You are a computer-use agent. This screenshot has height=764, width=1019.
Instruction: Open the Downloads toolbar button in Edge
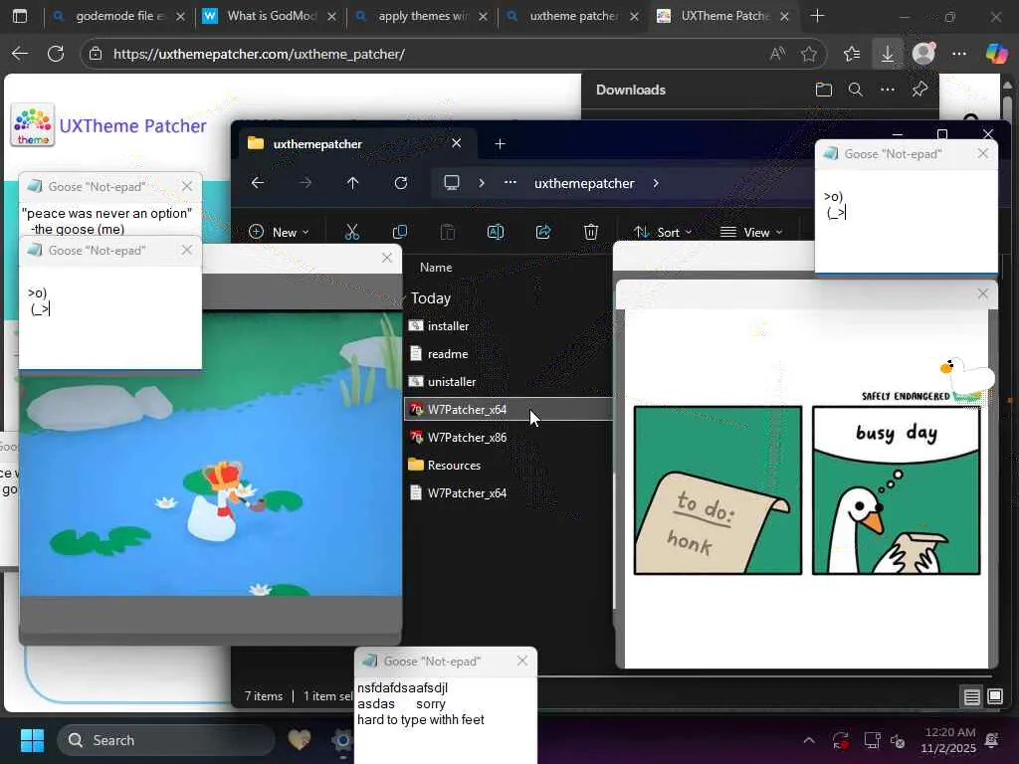888,54
